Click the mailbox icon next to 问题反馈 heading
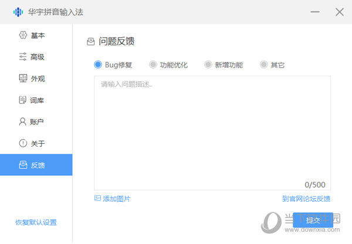The image size is (352, 244). (91, 42)
